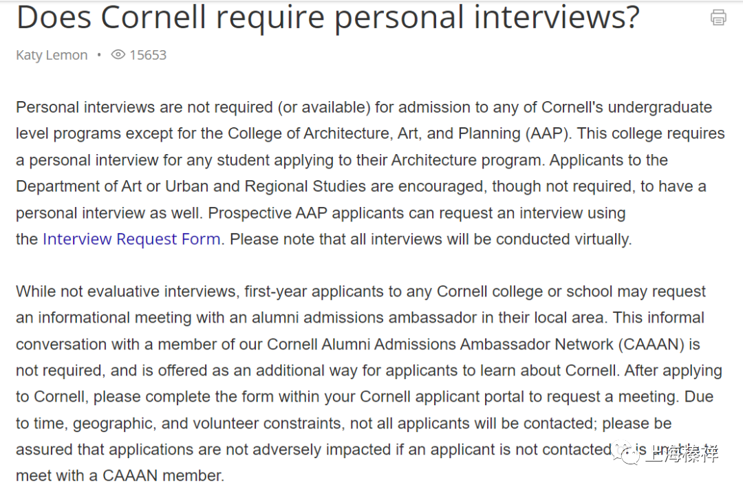This screenshot has height=487, width=743.
Task: Click the eye views icon
Action: pyautogui.click(x=118, y=55)
